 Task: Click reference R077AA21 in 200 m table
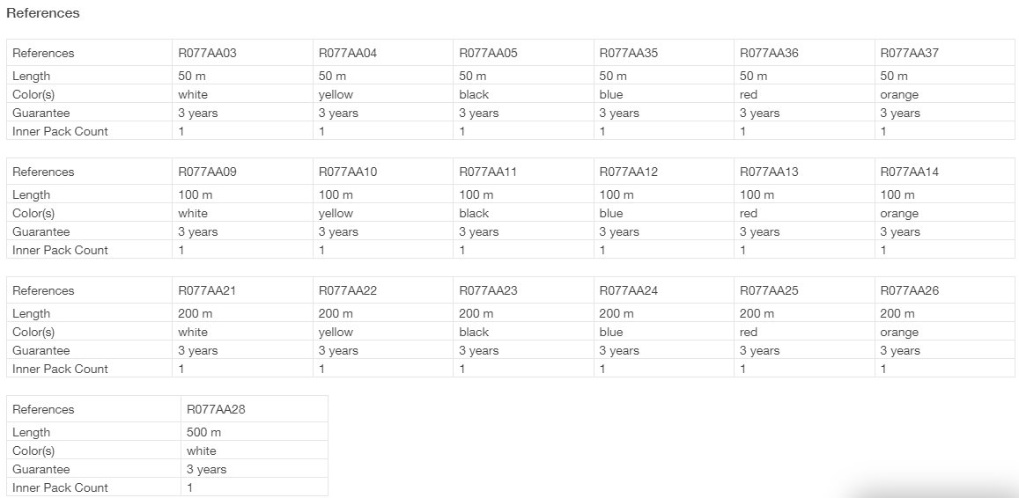tap(207, 291)
